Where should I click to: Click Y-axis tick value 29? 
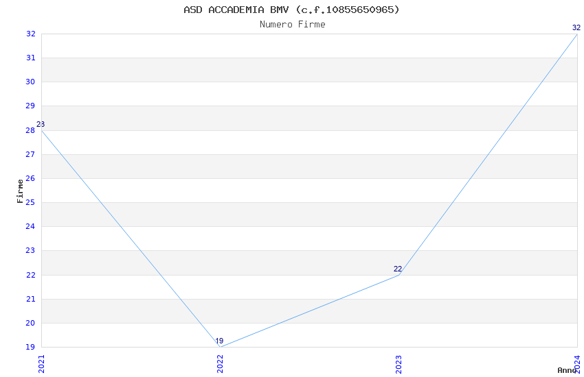point(30,106)
